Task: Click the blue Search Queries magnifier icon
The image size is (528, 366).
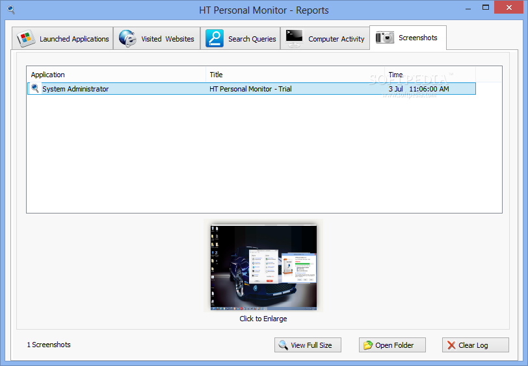Action: click(x=215, y=38)
